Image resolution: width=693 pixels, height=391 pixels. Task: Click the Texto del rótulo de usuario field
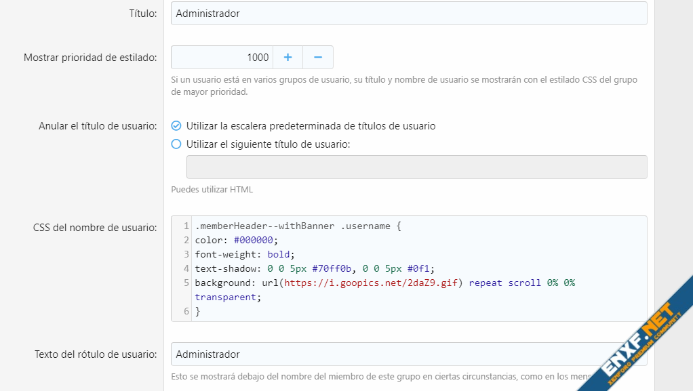click(x=408, y=354)
